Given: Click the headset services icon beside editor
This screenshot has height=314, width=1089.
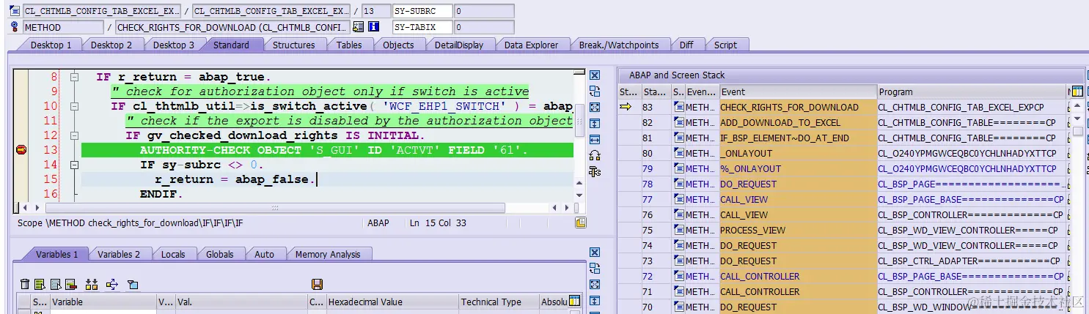Looking at the screenshot, I should coord(595,155).
